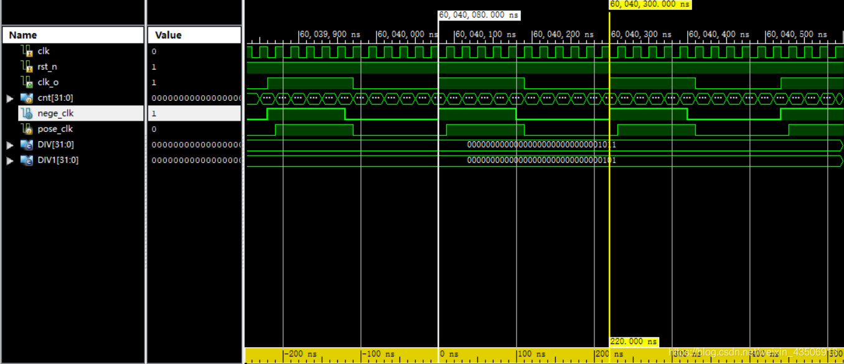Select the DIV[31:0] signal name

[x=55, y=144]
